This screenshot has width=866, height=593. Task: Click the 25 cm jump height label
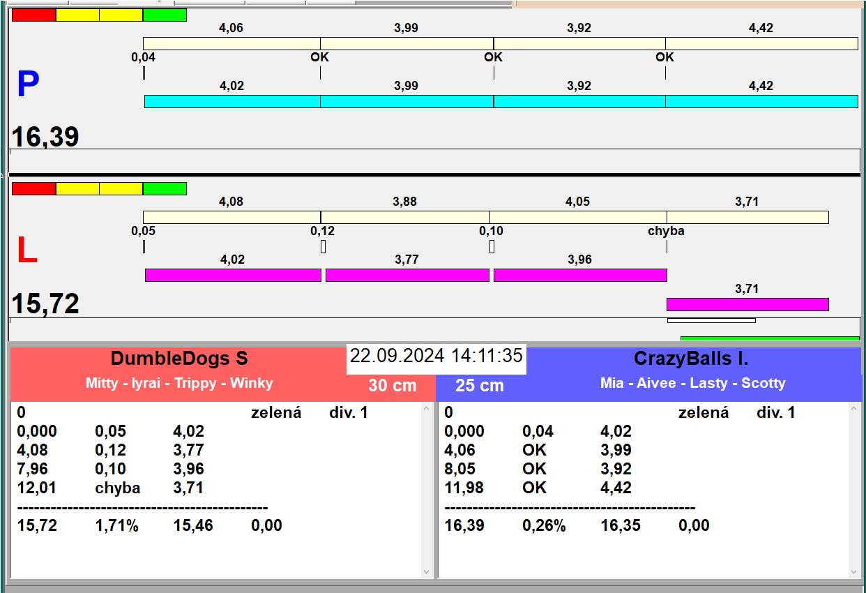[480, 385]
